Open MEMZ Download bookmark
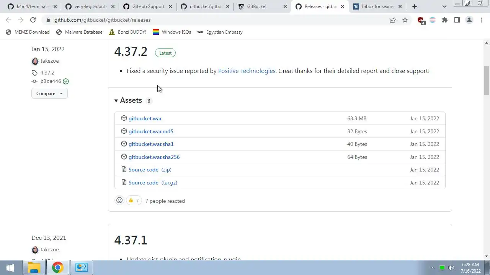 coord(28,32)
